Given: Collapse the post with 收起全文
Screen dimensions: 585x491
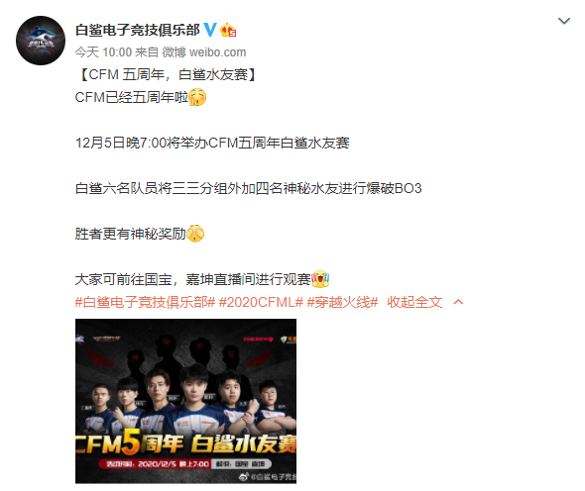Looking at the screenshot, I should pos(414,302).
